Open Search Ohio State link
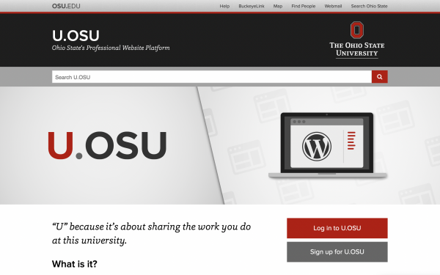Screen dimensions: 440x275 369,6
